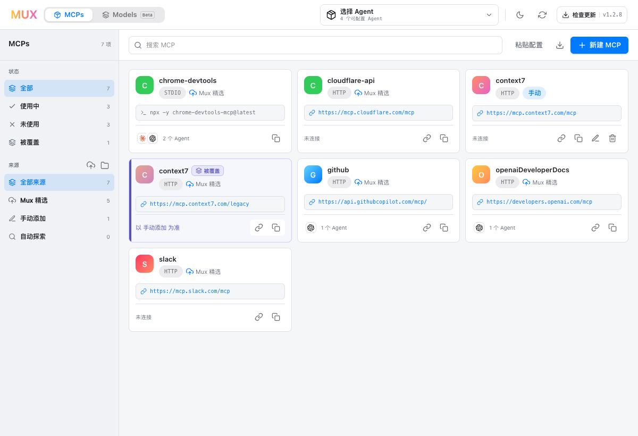Click the MUX logo
Image resolution: width=638 pixels, height=436 pixels.
(x=24, y=15)
